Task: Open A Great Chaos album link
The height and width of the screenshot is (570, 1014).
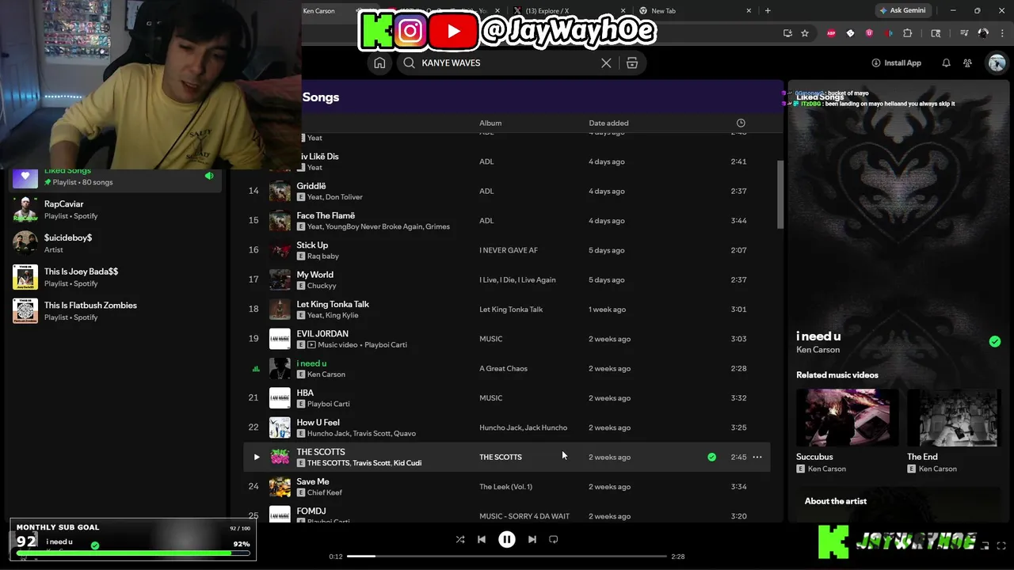Action: point(503,368)
